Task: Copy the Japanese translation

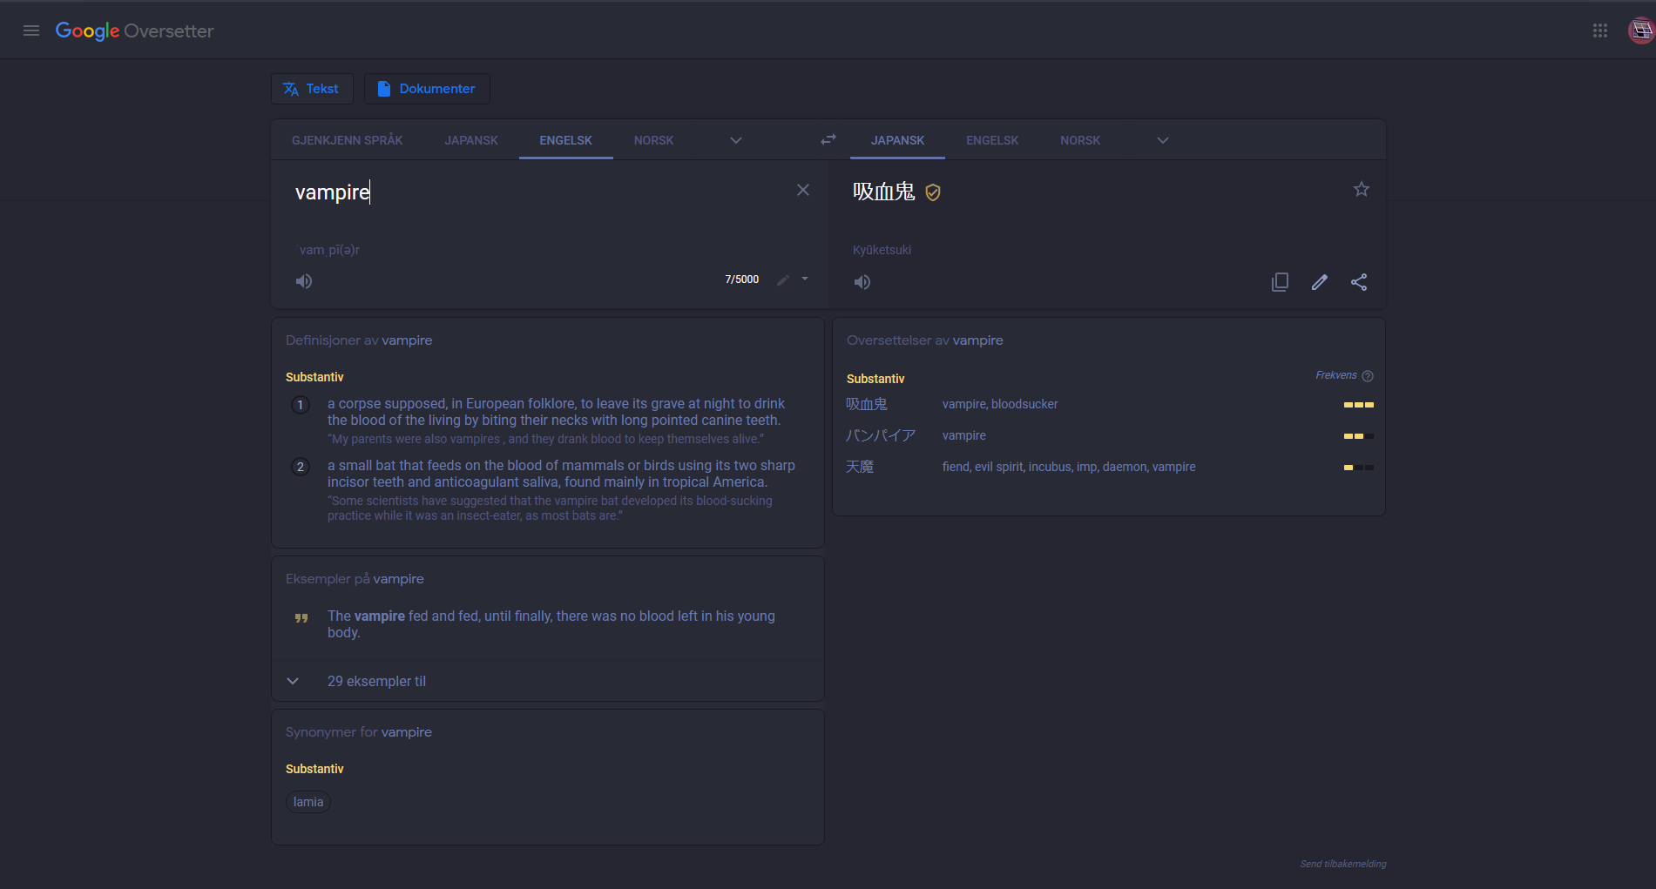Action: point(1280,282)
